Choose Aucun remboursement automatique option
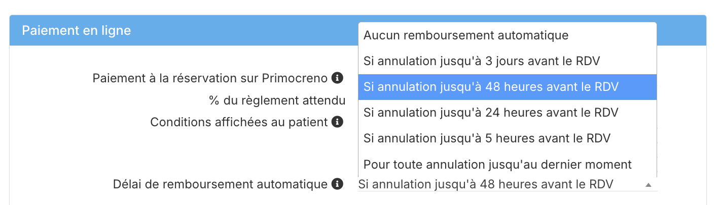Viewport: 721px width, 205px height. coord(508,35)
